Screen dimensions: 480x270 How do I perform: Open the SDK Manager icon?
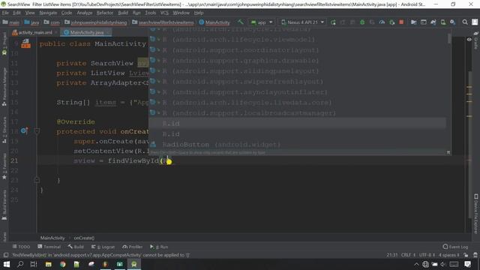453,22
